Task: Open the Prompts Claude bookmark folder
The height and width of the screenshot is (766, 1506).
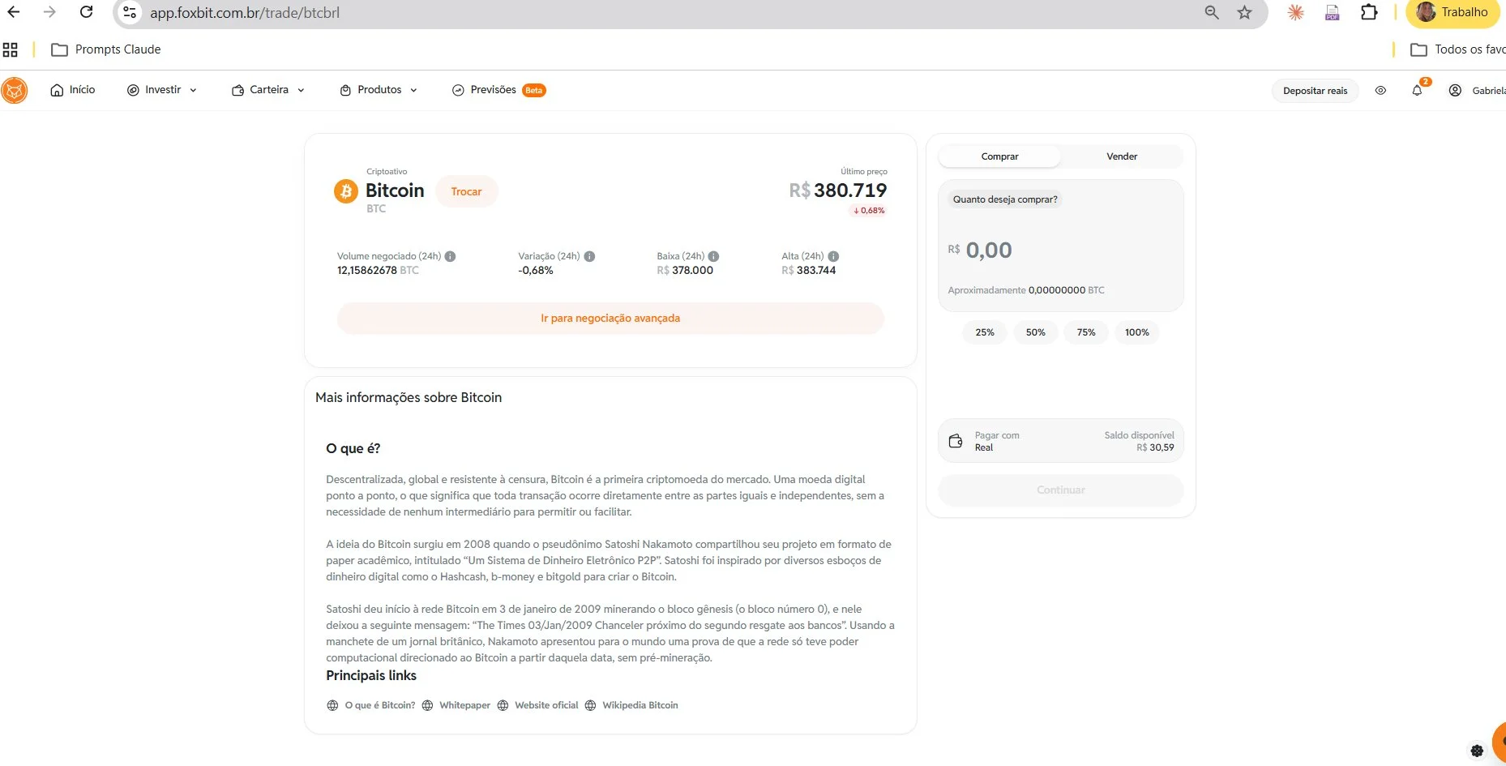Action: (105, 49)
